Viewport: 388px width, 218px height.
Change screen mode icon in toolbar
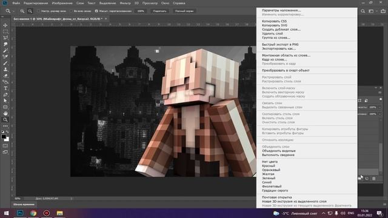point(5,152)
